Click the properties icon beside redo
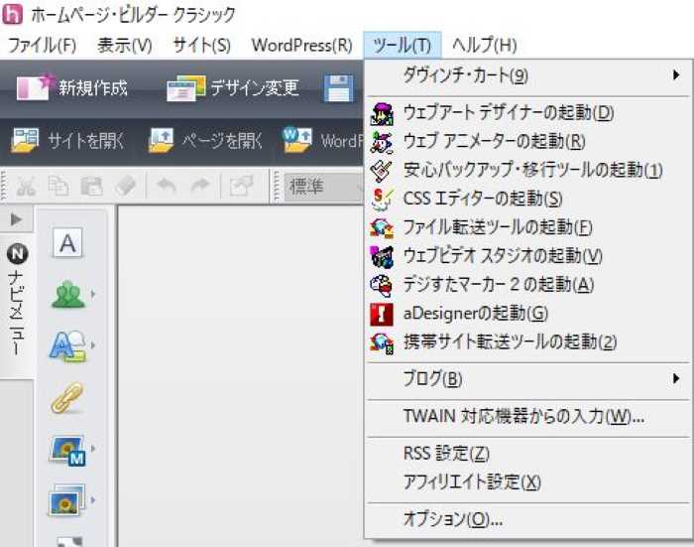The width and height of the screenshot is (694, 547). tap(241, 186)
